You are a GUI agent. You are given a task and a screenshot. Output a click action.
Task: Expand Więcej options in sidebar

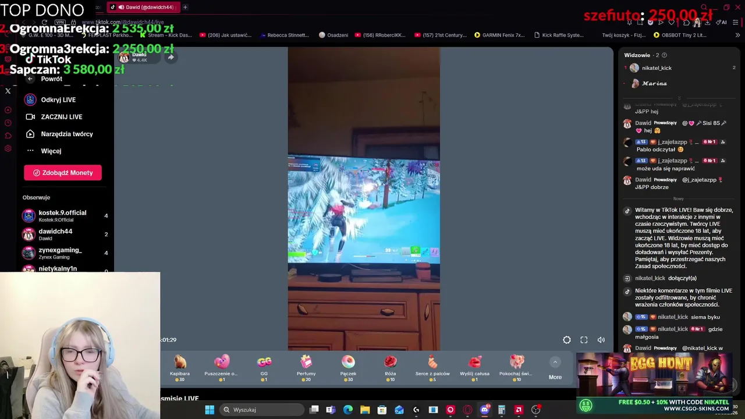click(51, 151)
